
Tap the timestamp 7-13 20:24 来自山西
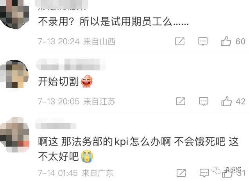point(77,41)
